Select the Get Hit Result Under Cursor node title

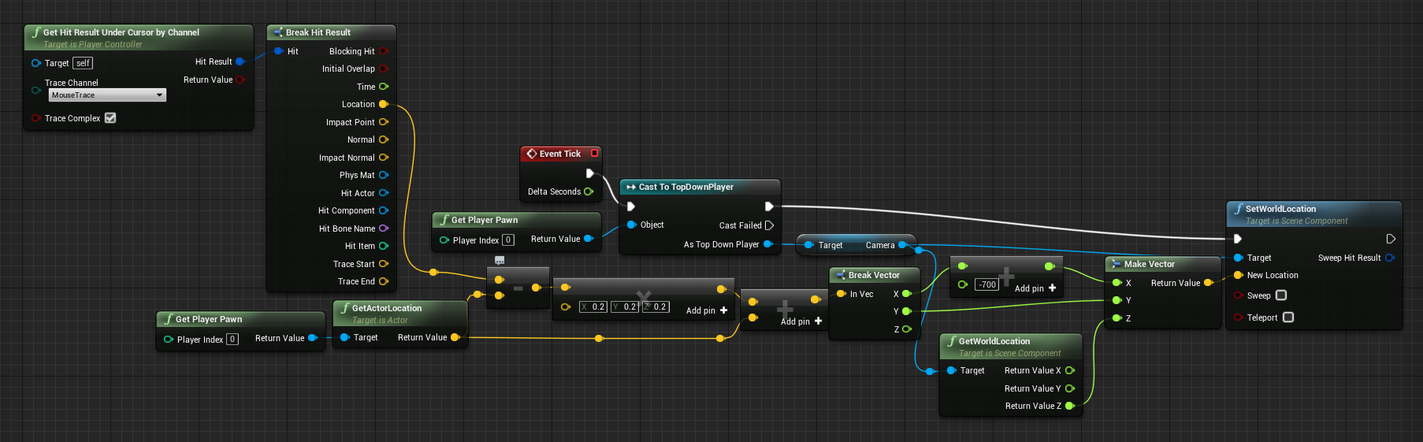tap(121, 32)
